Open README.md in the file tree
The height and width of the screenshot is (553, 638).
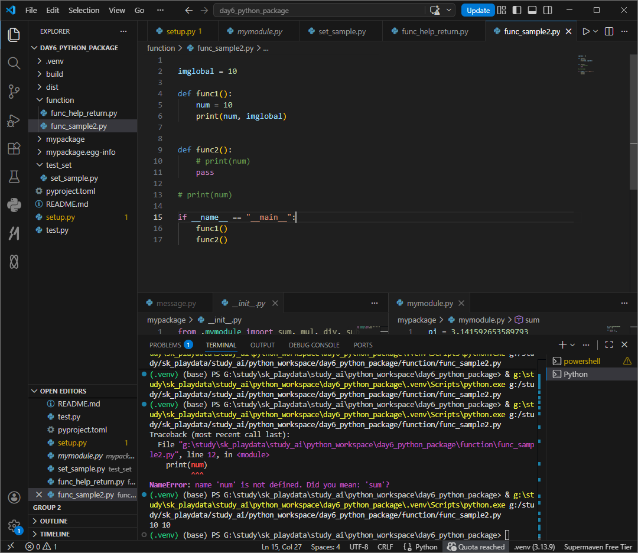coord(83,204)
